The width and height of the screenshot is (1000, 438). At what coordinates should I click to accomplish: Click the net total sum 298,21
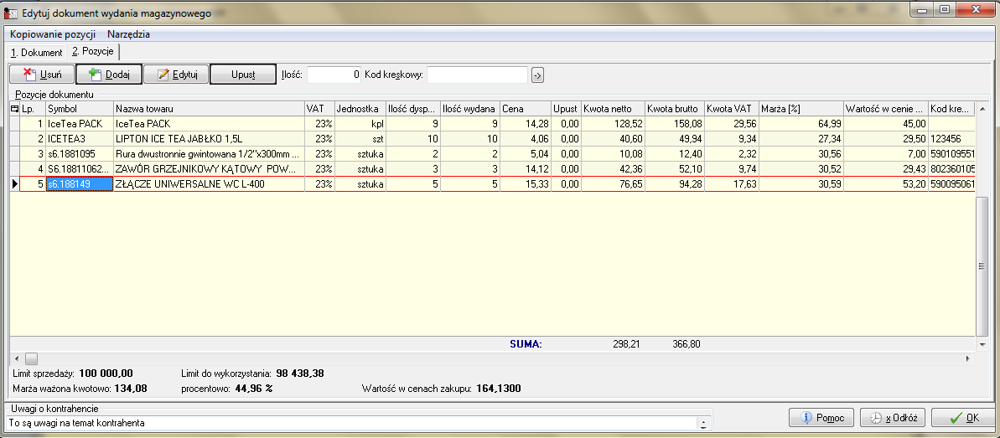(625, 344)
